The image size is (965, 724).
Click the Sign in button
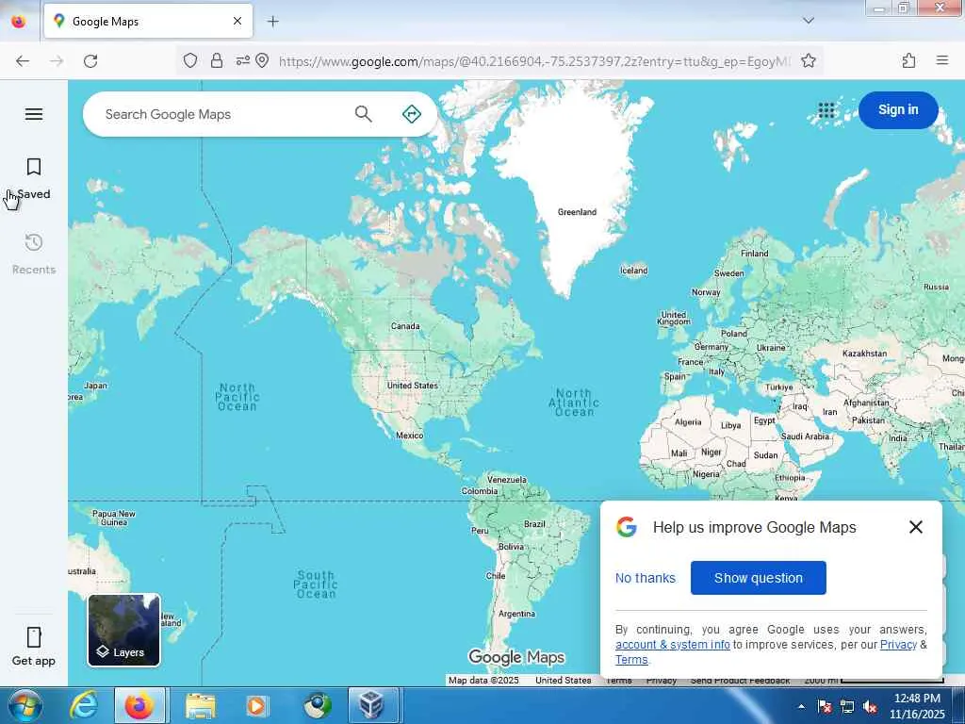coord(898,110)
